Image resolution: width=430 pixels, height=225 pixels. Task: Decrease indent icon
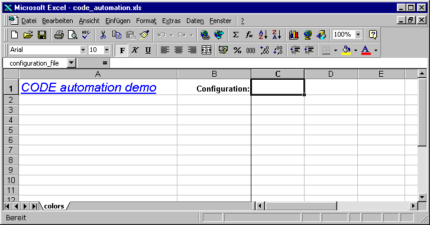(x=295, y=50)
